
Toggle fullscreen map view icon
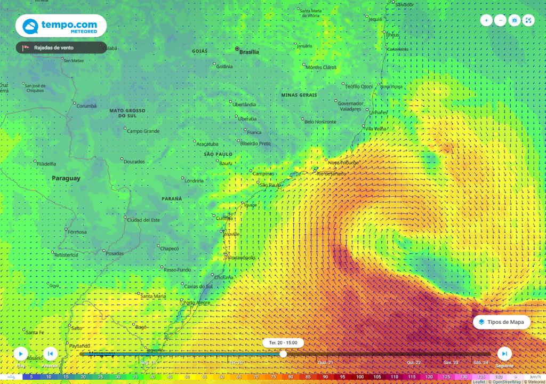(528, 20)
